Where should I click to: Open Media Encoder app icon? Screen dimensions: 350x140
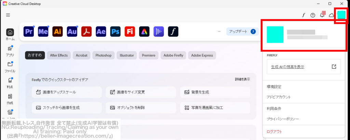(x=43, y=31)
